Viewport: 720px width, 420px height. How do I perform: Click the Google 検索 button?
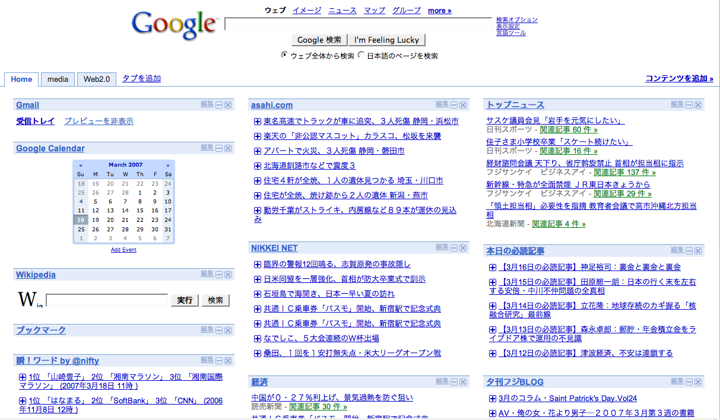pos(319,40)
